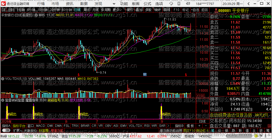Expand the 扩展 menu
This screenshot has height=139, width=272.
click(x=18, y=130)
